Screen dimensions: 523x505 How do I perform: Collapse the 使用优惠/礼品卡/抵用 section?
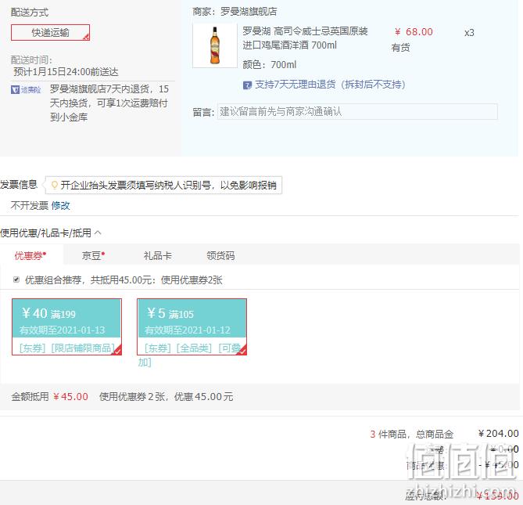pos(98,233)
